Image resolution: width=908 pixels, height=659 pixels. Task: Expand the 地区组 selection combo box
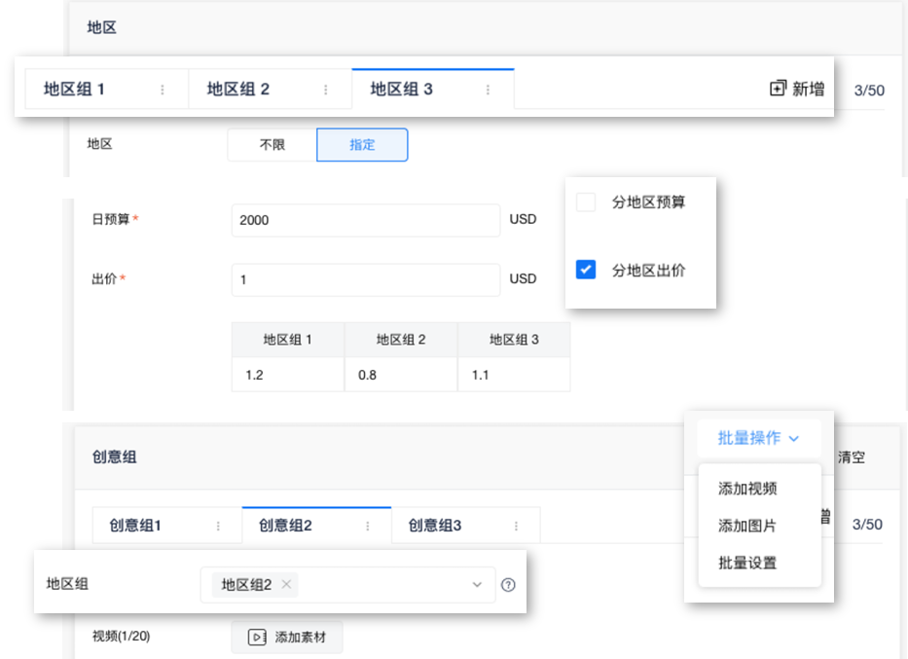point(476,585)
